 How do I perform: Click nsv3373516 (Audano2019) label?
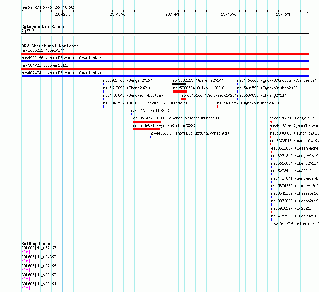[294, 141]
